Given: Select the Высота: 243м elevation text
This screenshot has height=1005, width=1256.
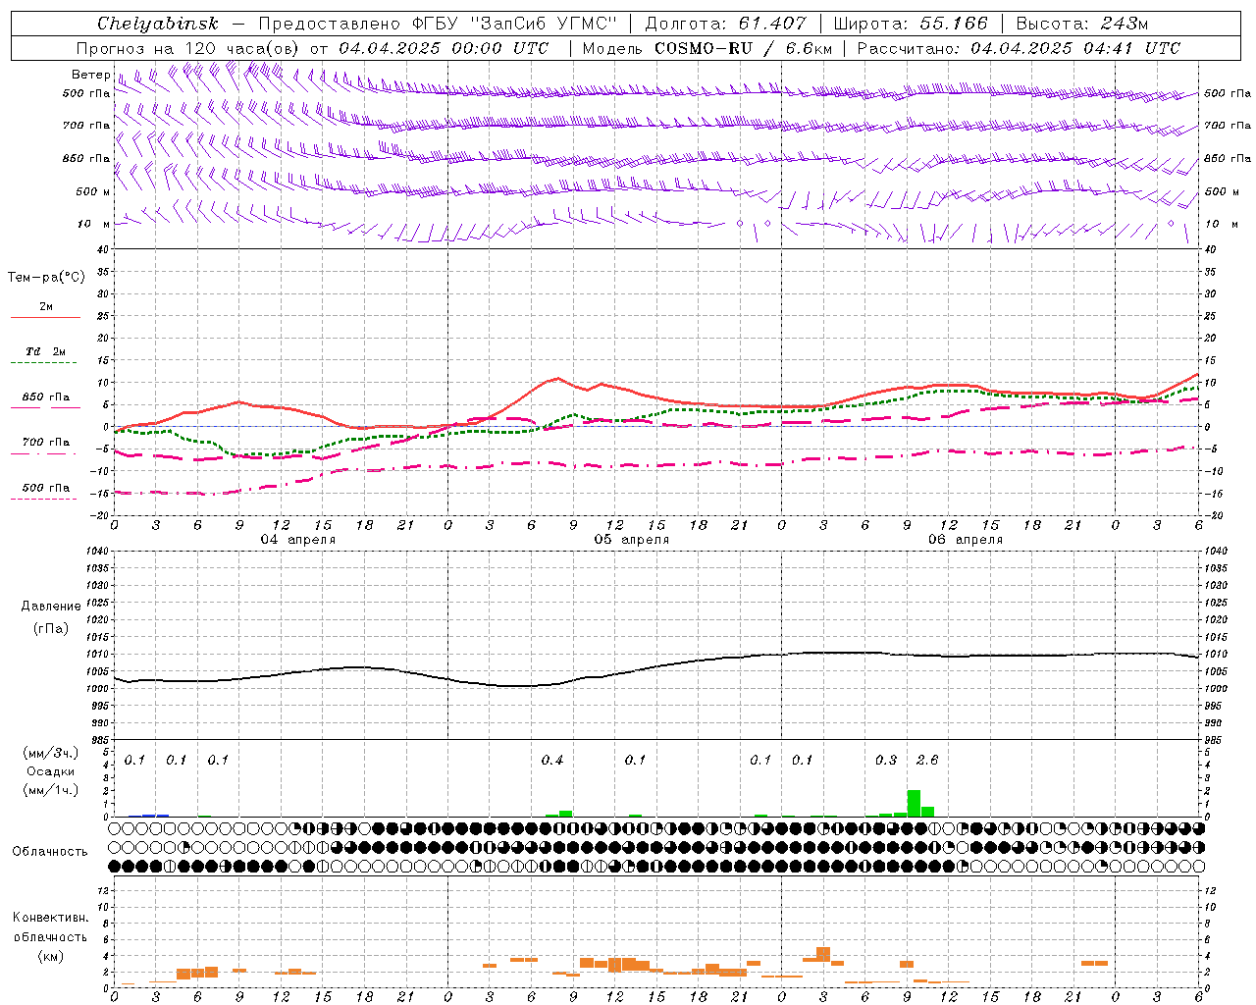Looking at the screenshot, I should [x=1081, y=24].
